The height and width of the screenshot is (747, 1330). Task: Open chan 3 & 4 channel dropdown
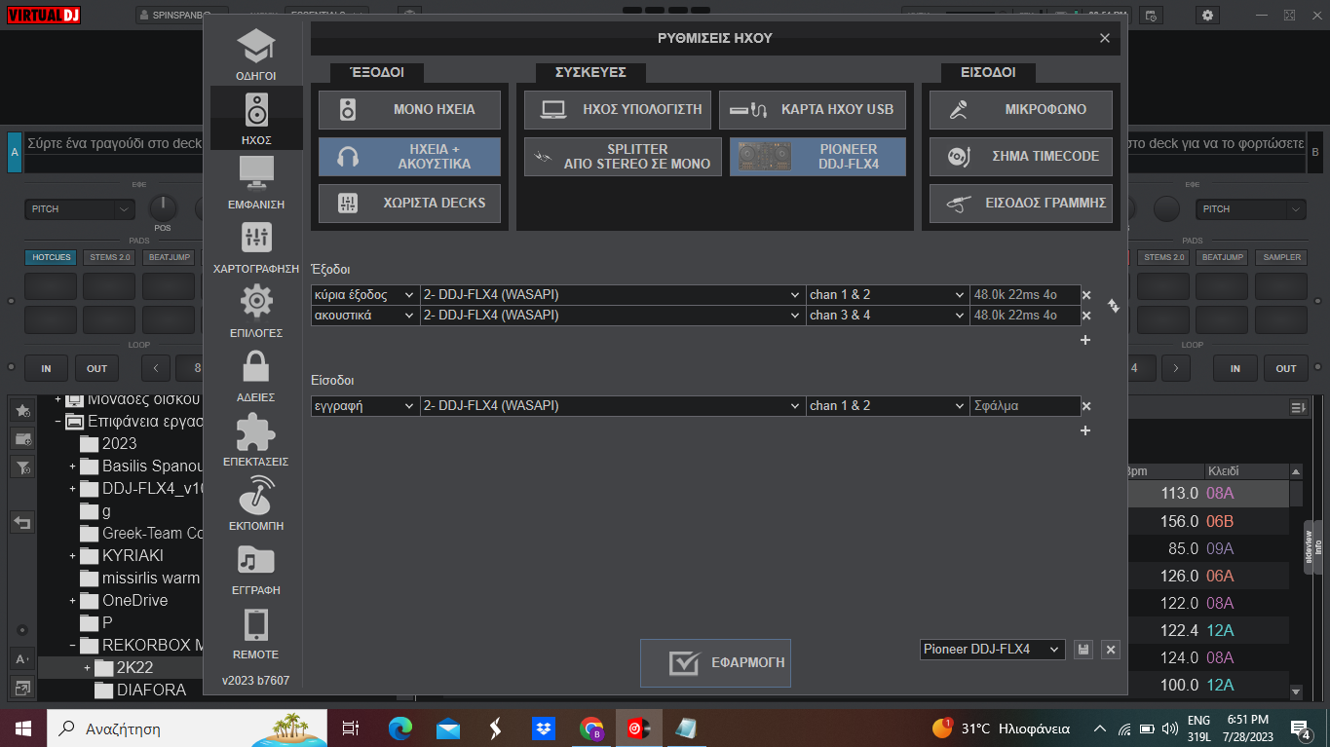pos(888,316)
